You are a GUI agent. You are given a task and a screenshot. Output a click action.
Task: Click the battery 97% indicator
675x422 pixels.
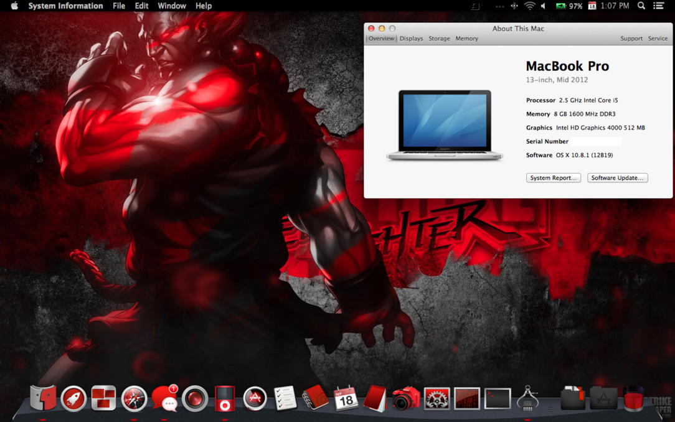pyautogui.click(x=569, y=6)
